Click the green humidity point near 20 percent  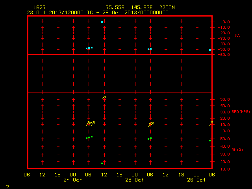click(x=102, y=163)
